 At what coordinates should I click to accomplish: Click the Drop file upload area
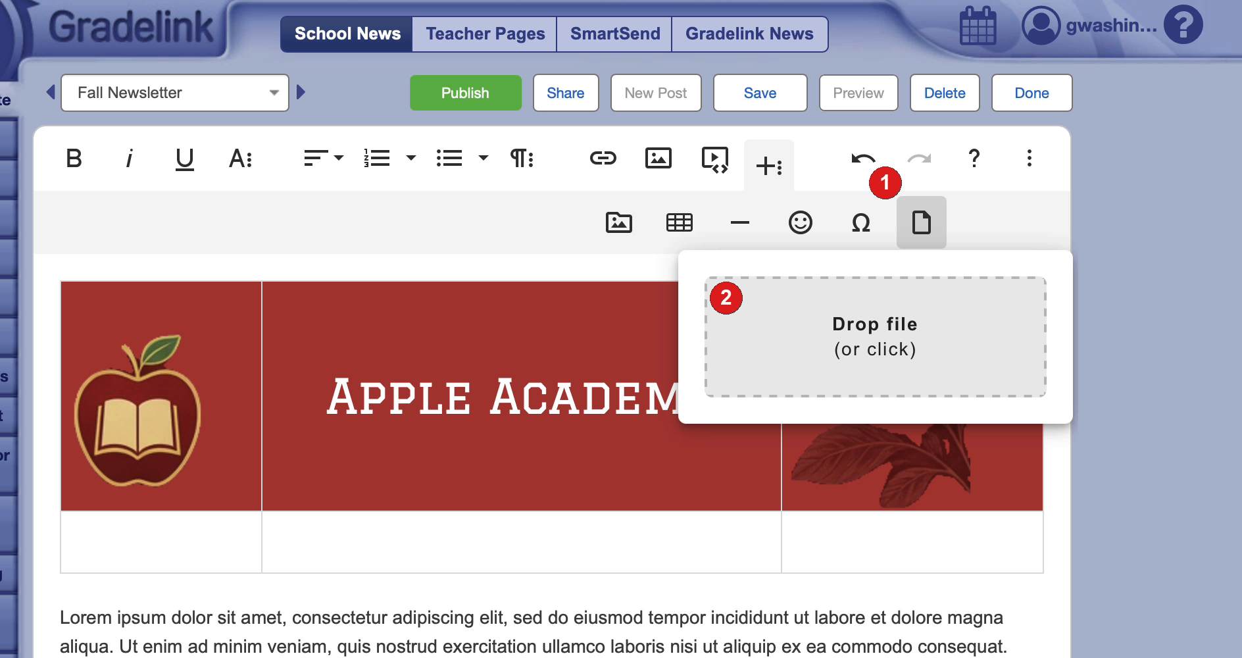(x=876, y=337)
